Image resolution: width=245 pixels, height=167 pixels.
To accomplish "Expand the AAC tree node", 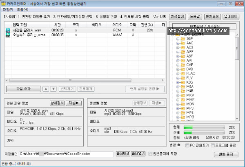I will (178, 43).
